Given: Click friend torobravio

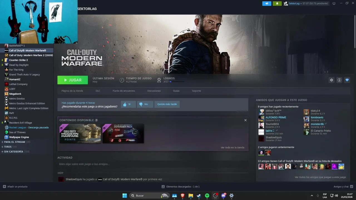Looking at the screenshot, I should 317,117.
